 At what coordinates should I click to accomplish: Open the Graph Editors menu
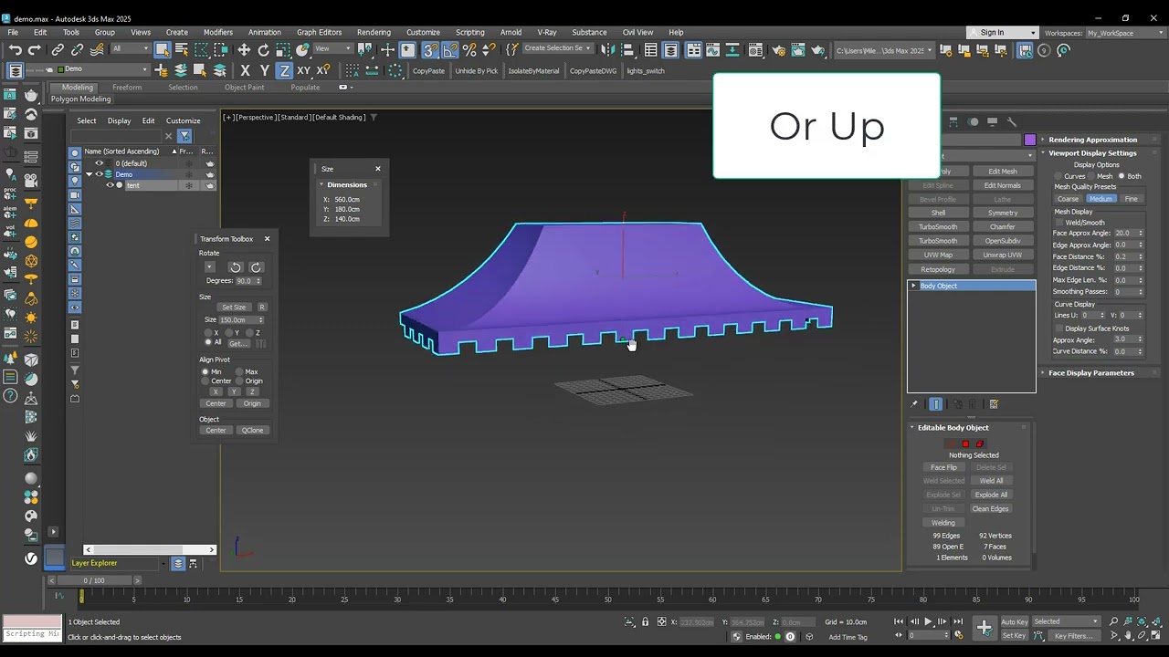pos(319,32)
